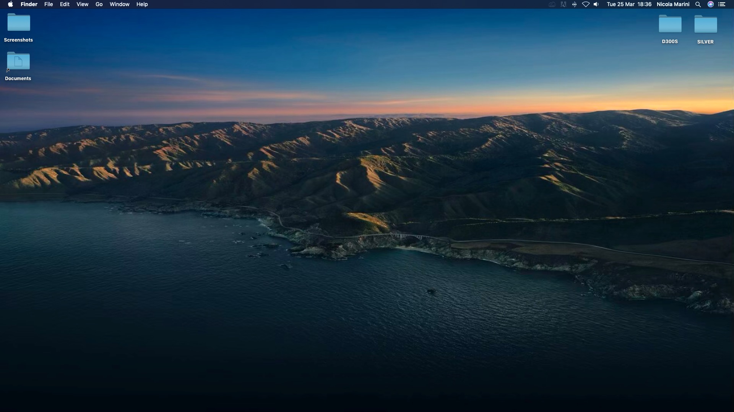Click the date and time Tue 25 Mar
Screen dimensions: 734x412
629,4
